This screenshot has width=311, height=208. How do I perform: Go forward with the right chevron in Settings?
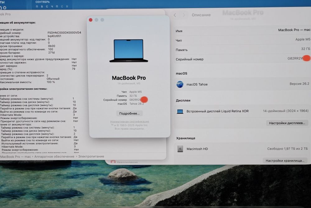tap(184, 15)
